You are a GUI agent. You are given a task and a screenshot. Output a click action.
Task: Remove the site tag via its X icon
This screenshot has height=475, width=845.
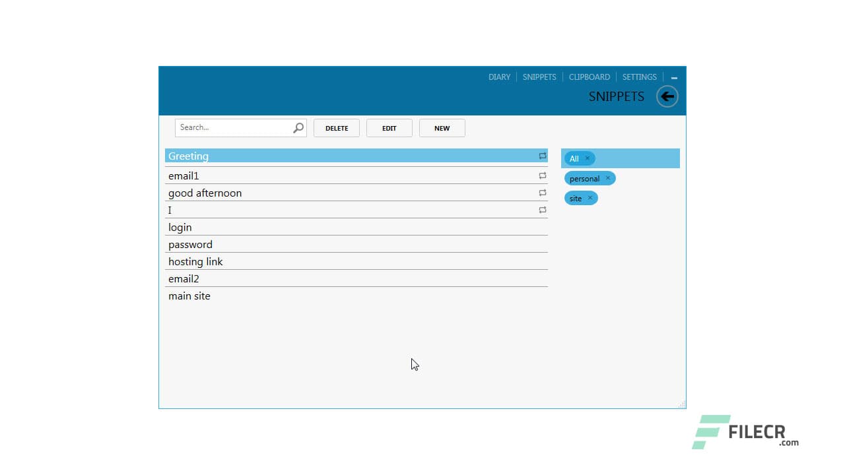[x=590, y=198]
